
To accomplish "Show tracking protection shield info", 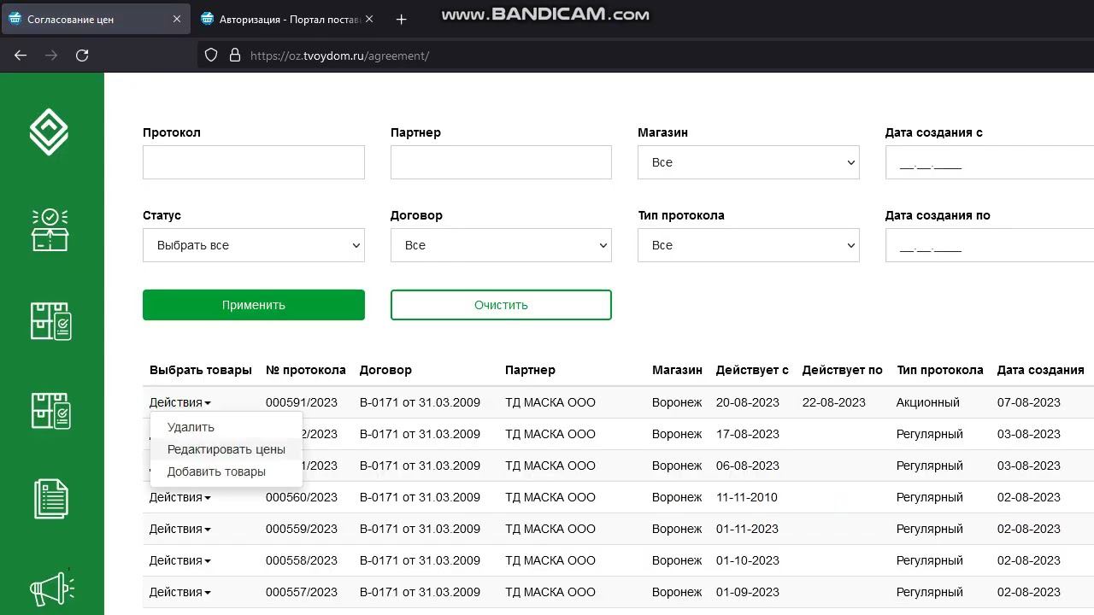I will click(211, 56).
